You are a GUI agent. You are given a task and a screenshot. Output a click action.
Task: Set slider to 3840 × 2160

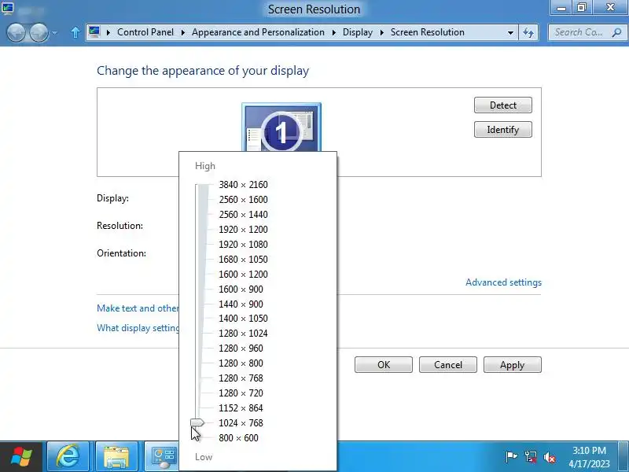tap(243, 185)
